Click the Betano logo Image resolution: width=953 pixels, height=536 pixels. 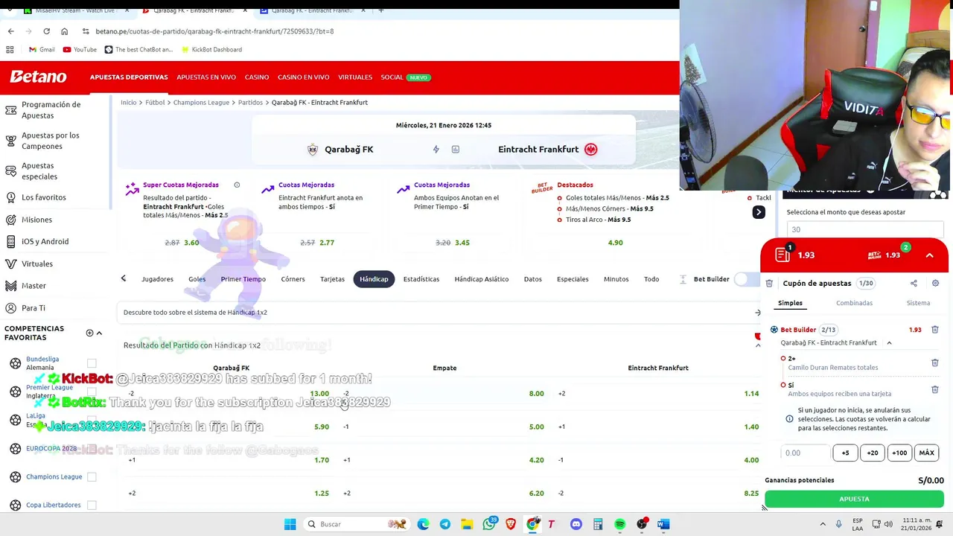click(38, 77)
